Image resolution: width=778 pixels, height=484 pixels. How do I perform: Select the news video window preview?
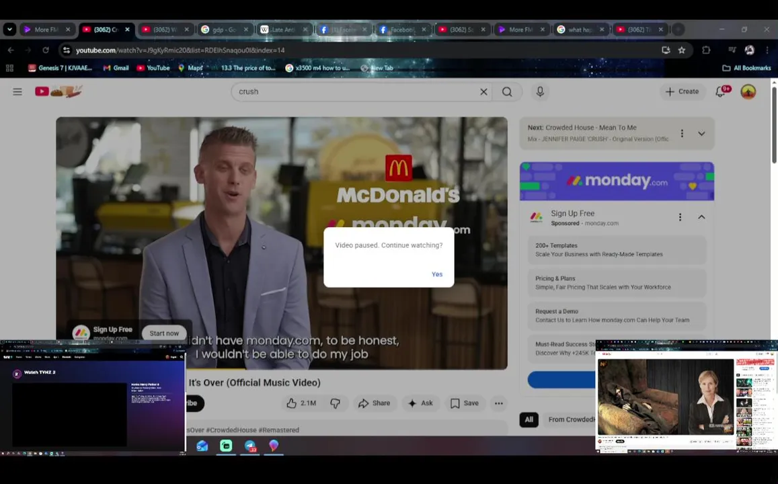(x=687, y=397)
